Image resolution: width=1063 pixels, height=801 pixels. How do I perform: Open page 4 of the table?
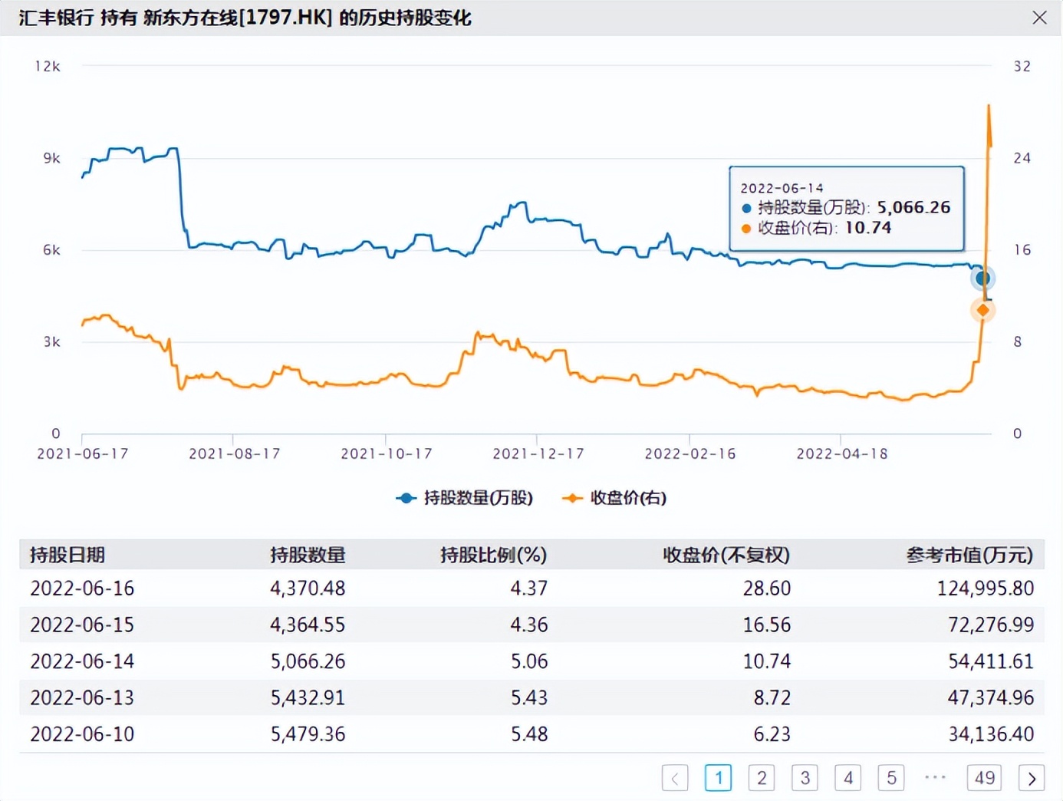coord(847,778)
